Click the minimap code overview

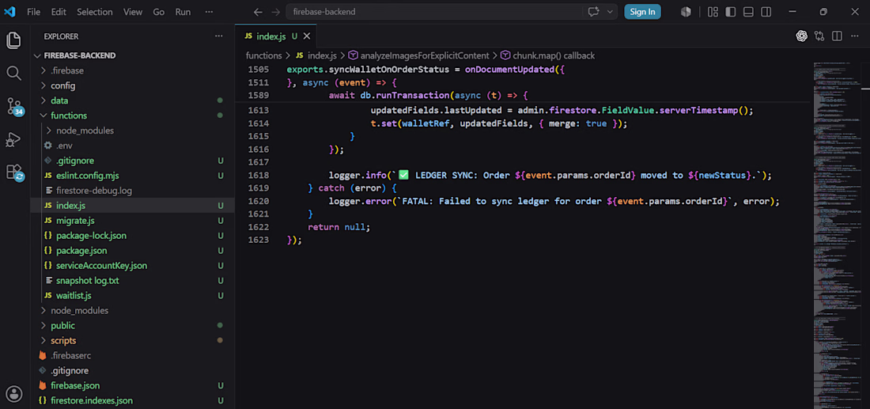point(837,233)
